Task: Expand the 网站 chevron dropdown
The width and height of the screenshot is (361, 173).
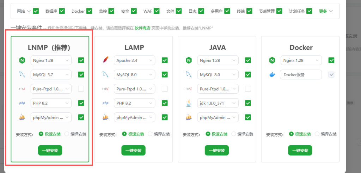Action: pyautogui.click(x=29, y=11)
